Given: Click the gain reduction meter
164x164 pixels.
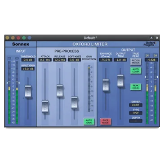Looking at the screenshot, I should point(89,89).
